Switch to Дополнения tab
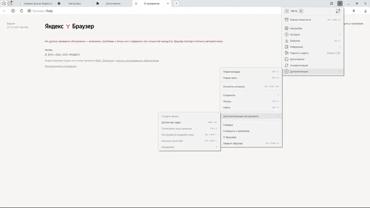 pyautogui.click(x=113, y=4)
